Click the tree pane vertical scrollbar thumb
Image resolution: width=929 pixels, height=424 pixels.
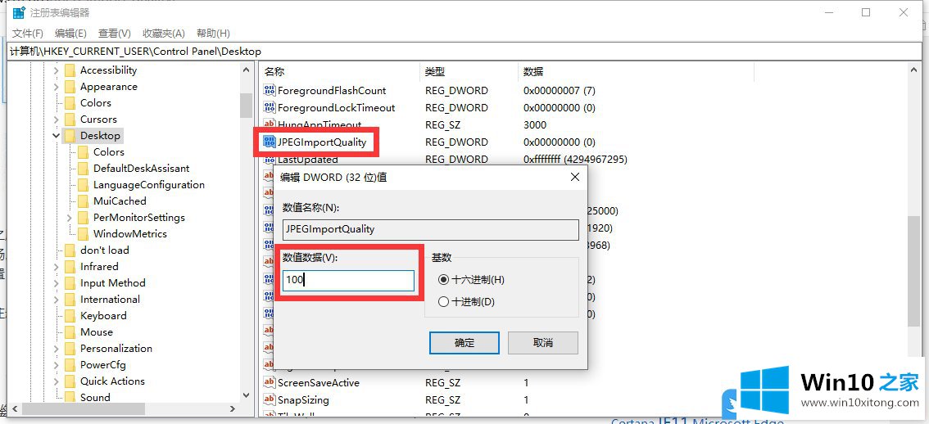[x=247, y=106]
